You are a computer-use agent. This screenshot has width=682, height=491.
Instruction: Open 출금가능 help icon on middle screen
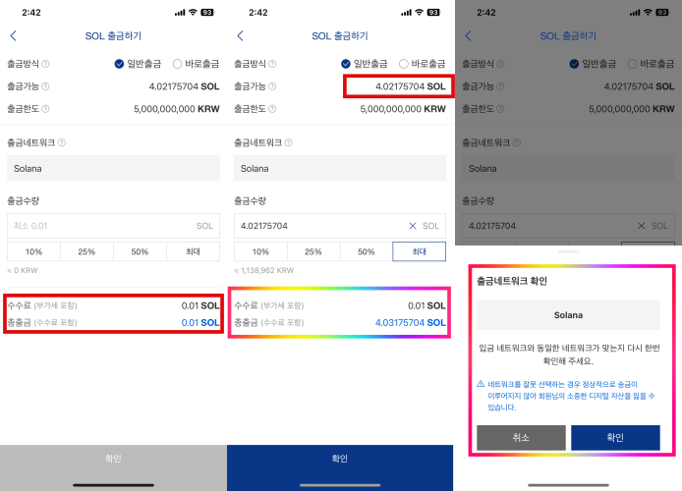click(x=272, y=86)
